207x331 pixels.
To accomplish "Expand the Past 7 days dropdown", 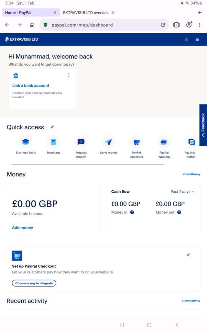I will 183,192.
